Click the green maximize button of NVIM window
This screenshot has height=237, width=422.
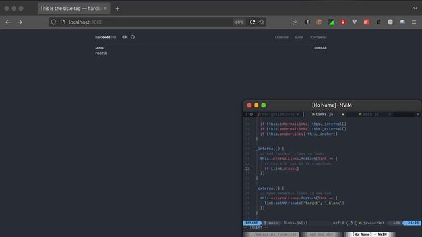coord(264,105)
